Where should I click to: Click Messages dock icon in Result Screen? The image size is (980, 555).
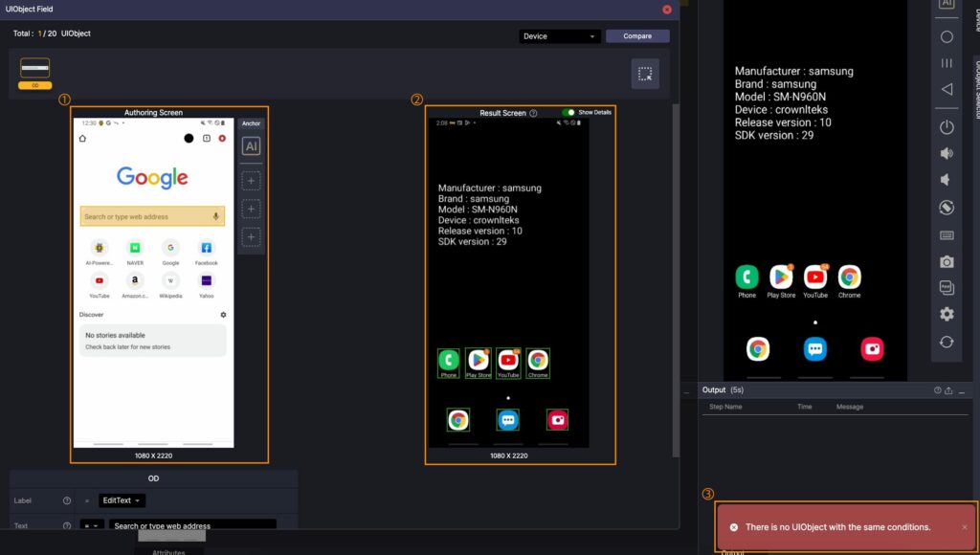[508, 420]
